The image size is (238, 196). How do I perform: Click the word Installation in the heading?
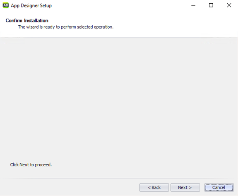pyautogui.click(x=36, y=21)
